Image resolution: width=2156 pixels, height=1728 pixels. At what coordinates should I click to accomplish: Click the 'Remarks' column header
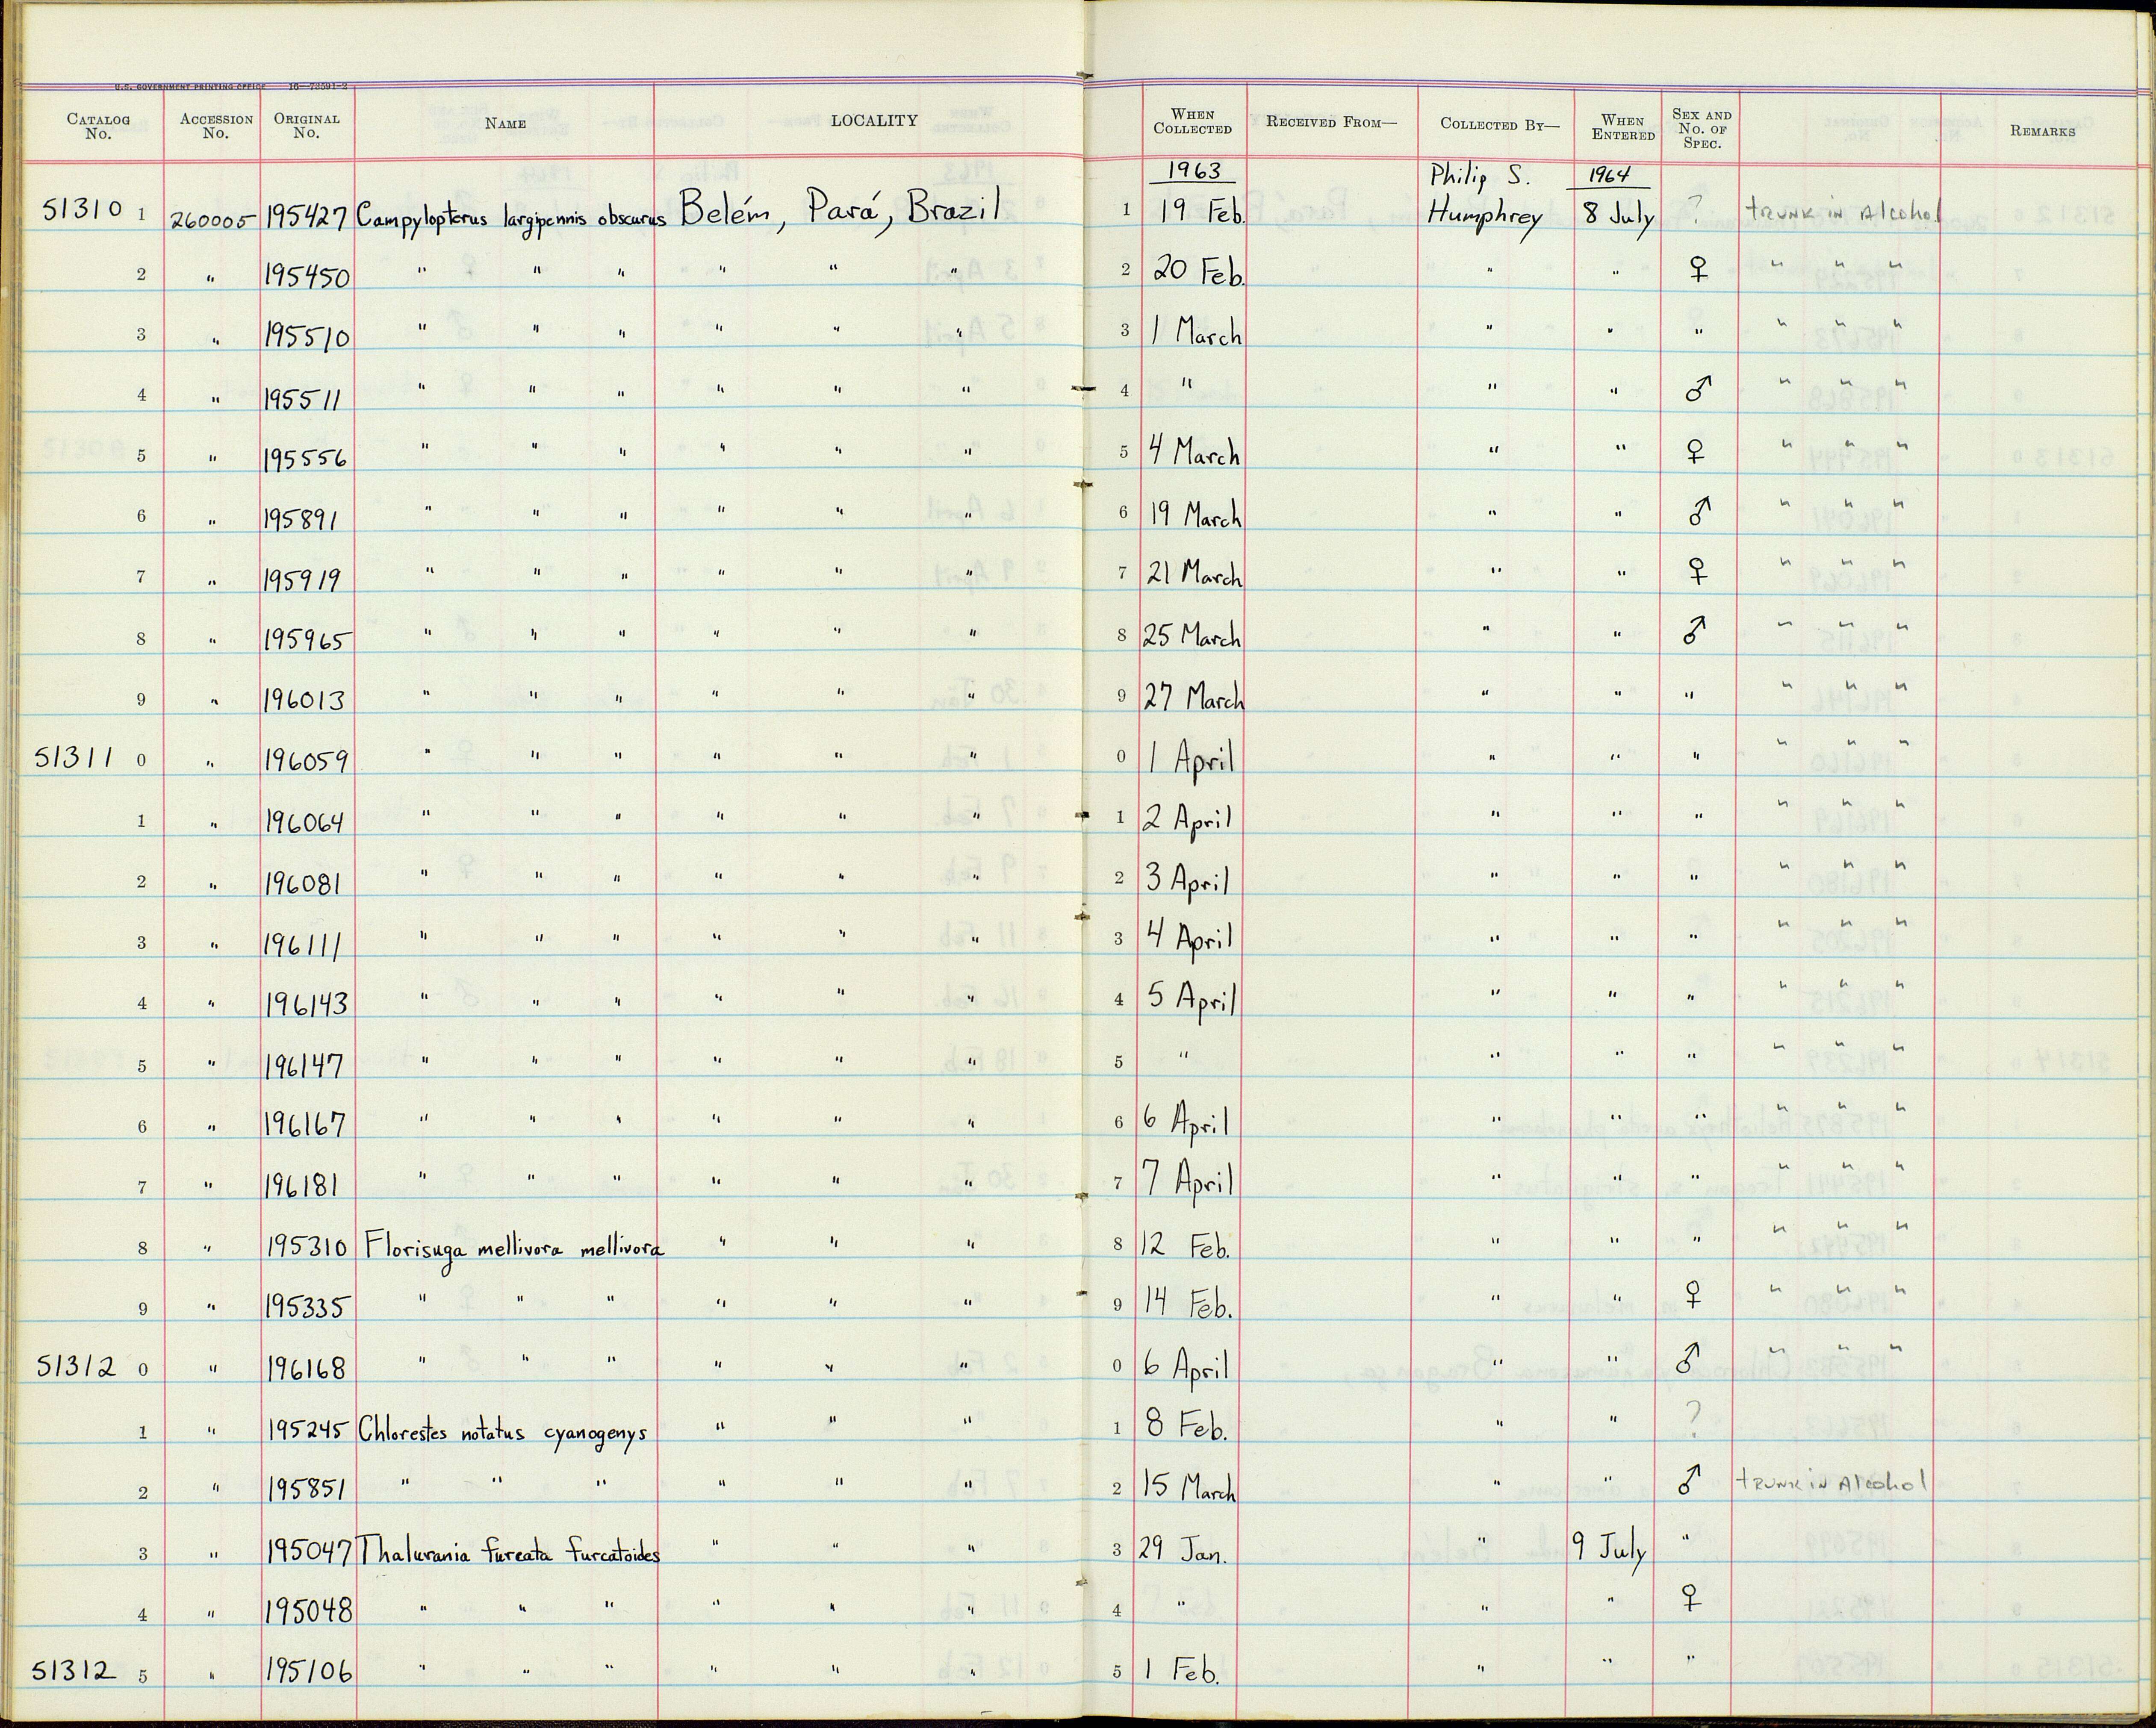tap(2043, 131)
